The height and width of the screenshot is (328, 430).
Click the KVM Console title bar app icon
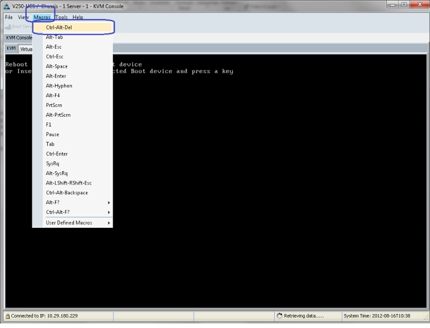(7, 6)
